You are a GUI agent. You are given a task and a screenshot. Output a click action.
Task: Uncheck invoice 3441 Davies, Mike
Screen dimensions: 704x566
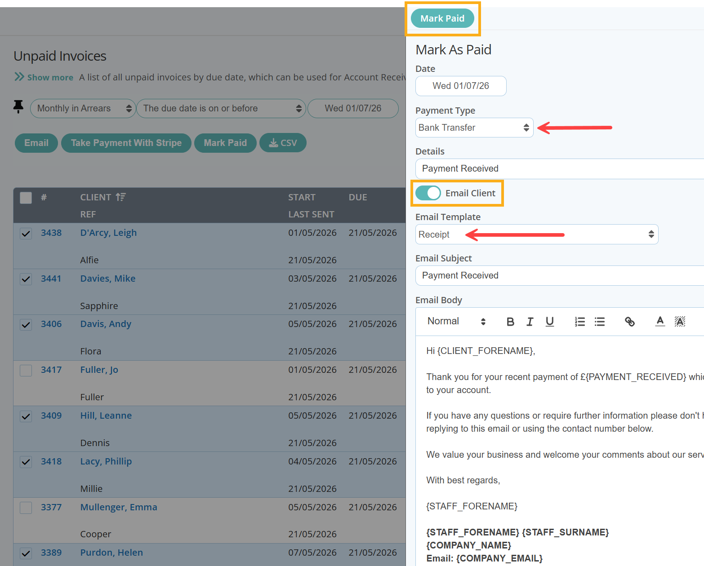26,279
